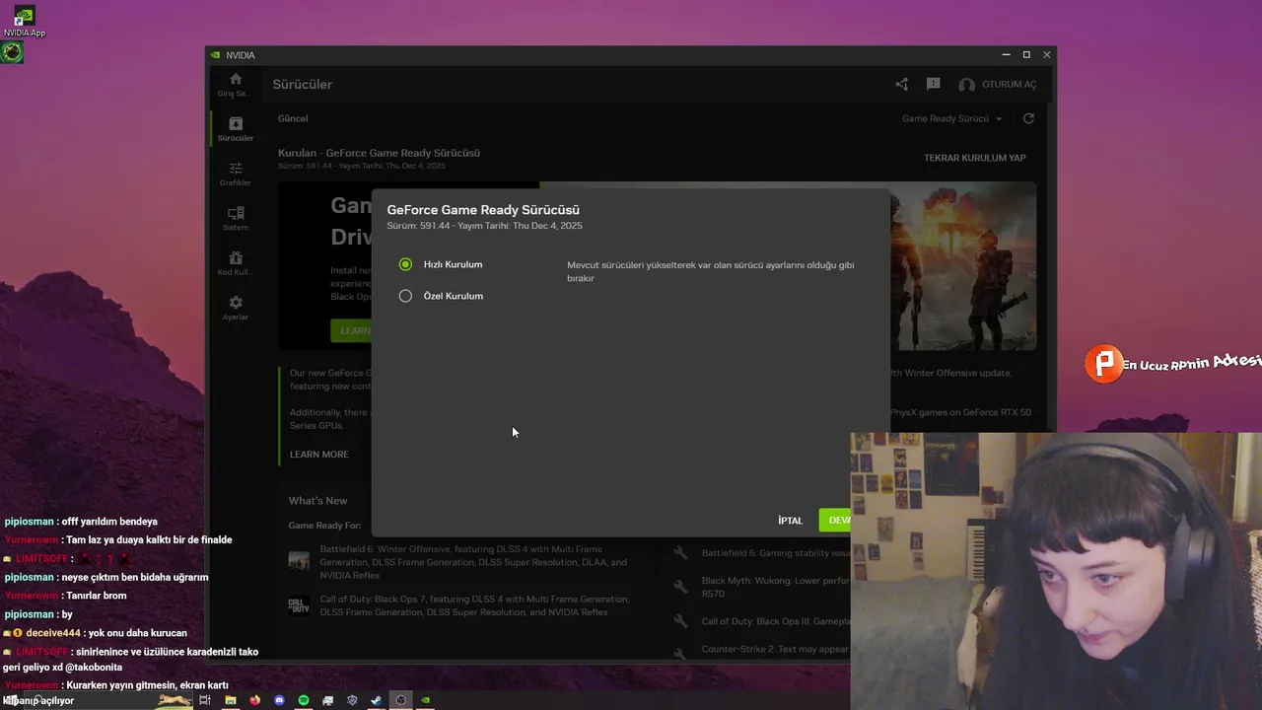Click the GeForce Game Ready Sürücüsü dialog title

(483, 210)
